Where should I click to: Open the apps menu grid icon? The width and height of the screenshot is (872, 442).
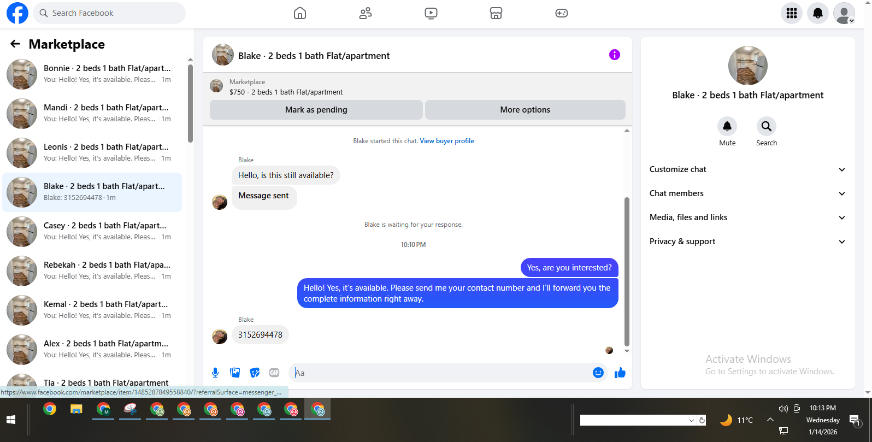[792, 13]
